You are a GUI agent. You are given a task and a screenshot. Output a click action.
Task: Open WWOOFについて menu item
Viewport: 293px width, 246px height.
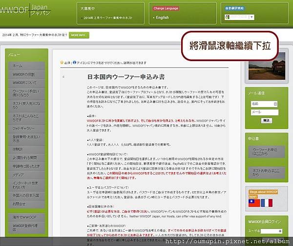[26, 83]
